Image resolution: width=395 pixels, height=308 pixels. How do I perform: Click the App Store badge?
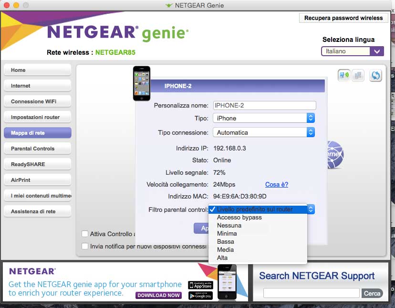point(200,285)
